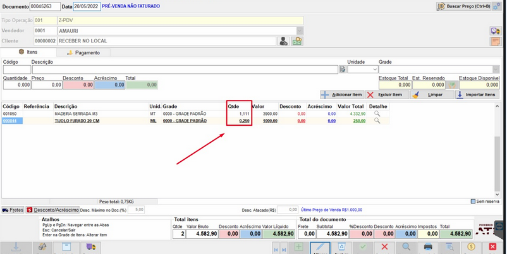Expand the Vendedor AMAURI dropdown
The width and height of the screenshot is (507, 254).
(300, 31)
